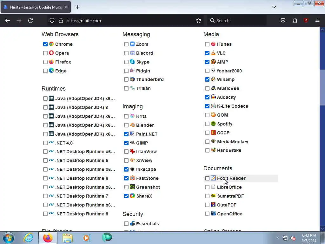Launch Internet Explorer from taskbar

point(28,238)
